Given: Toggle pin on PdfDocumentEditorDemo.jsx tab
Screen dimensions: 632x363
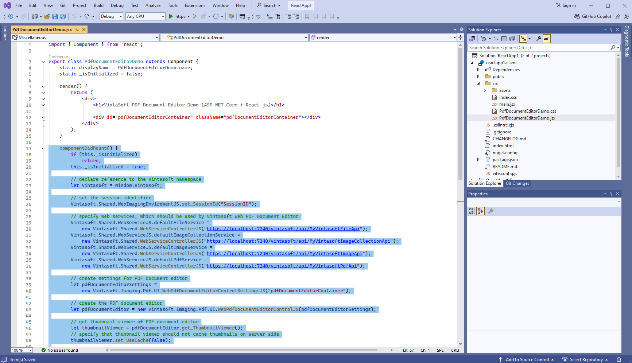Looking at the screenshot, I should coord(77,30).
